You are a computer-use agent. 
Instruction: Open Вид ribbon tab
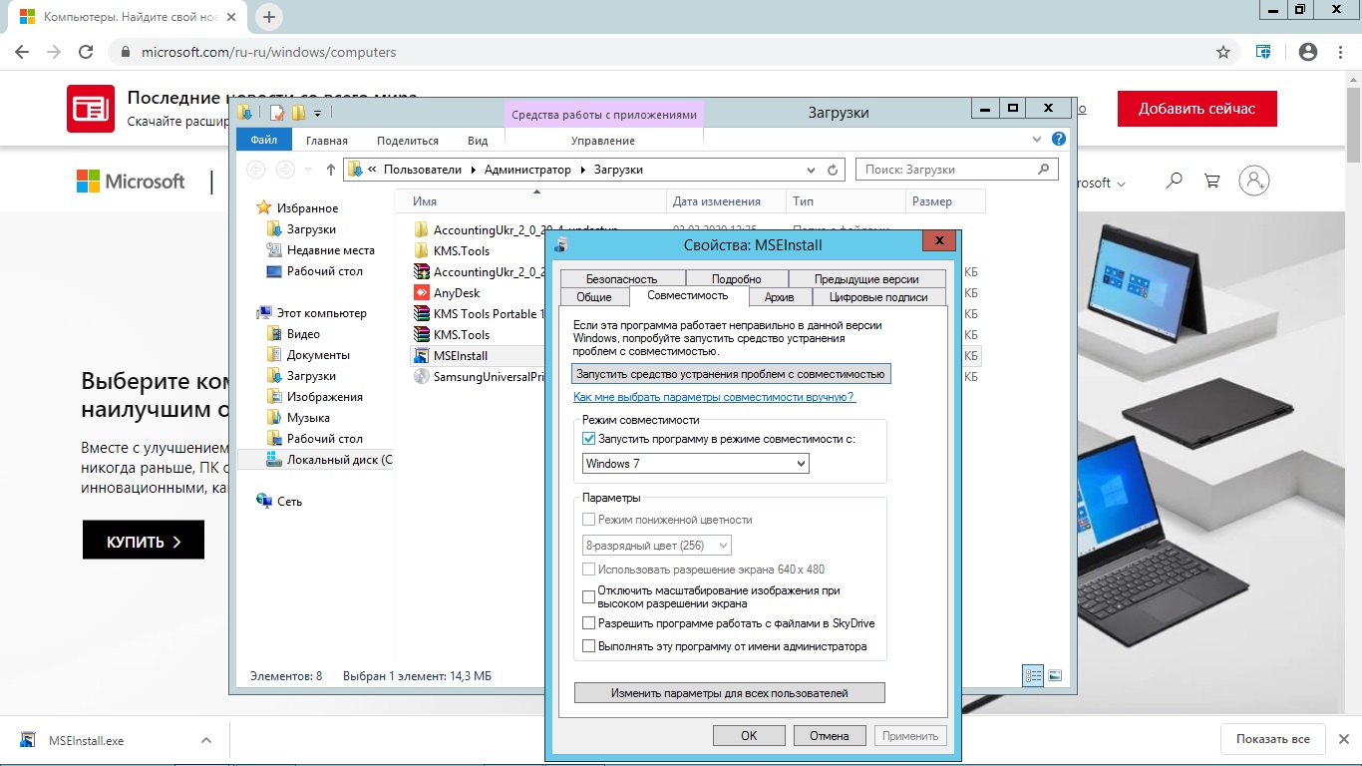point(478,141)
